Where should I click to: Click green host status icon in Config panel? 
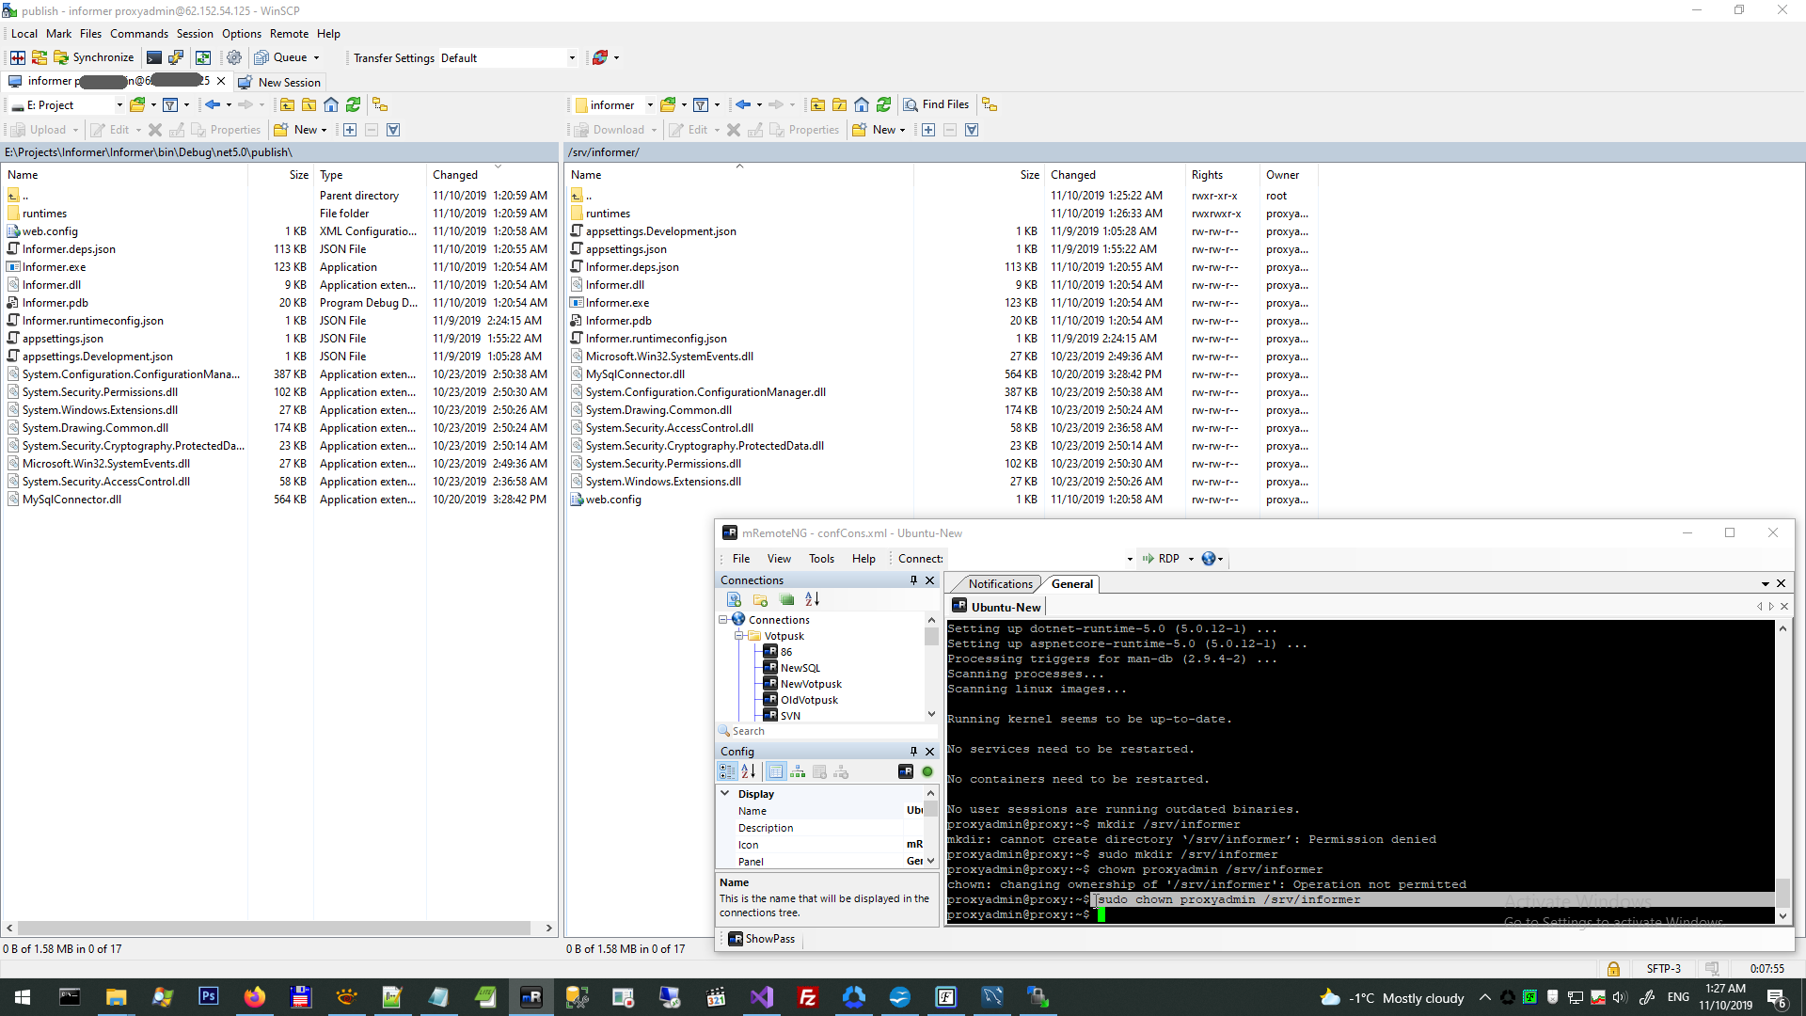[927, 771]
